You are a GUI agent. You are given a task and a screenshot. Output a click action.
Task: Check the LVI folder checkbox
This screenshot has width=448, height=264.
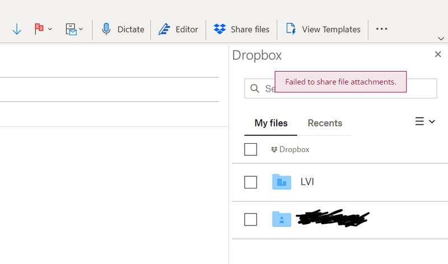(250, 182)
